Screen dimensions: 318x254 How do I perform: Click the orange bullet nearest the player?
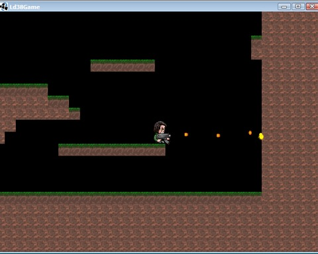coord(186,134)
